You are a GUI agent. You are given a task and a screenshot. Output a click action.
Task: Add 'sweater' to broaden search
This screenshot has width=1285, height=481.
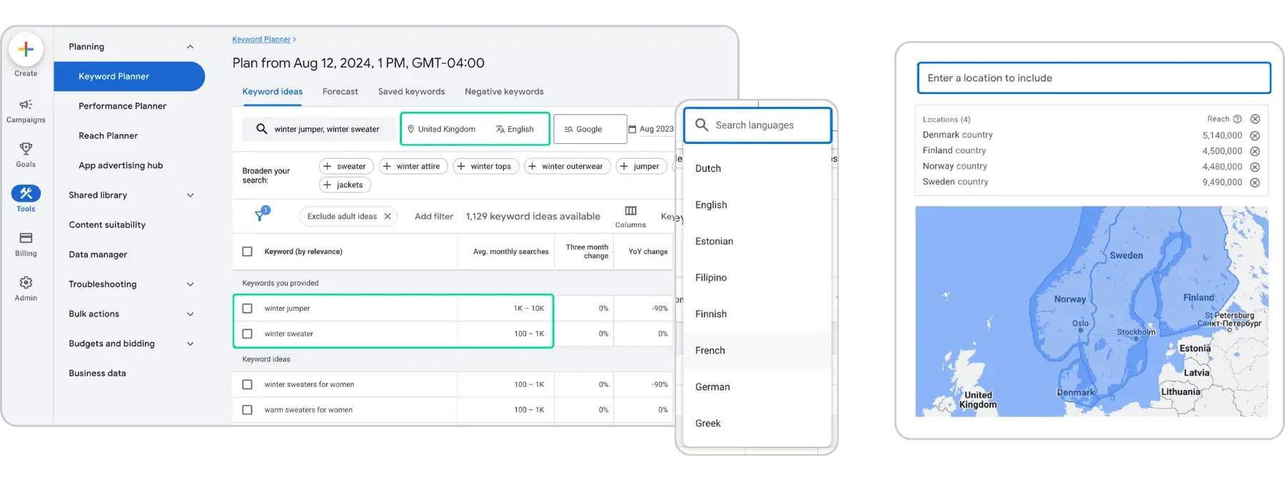[346, 166]
